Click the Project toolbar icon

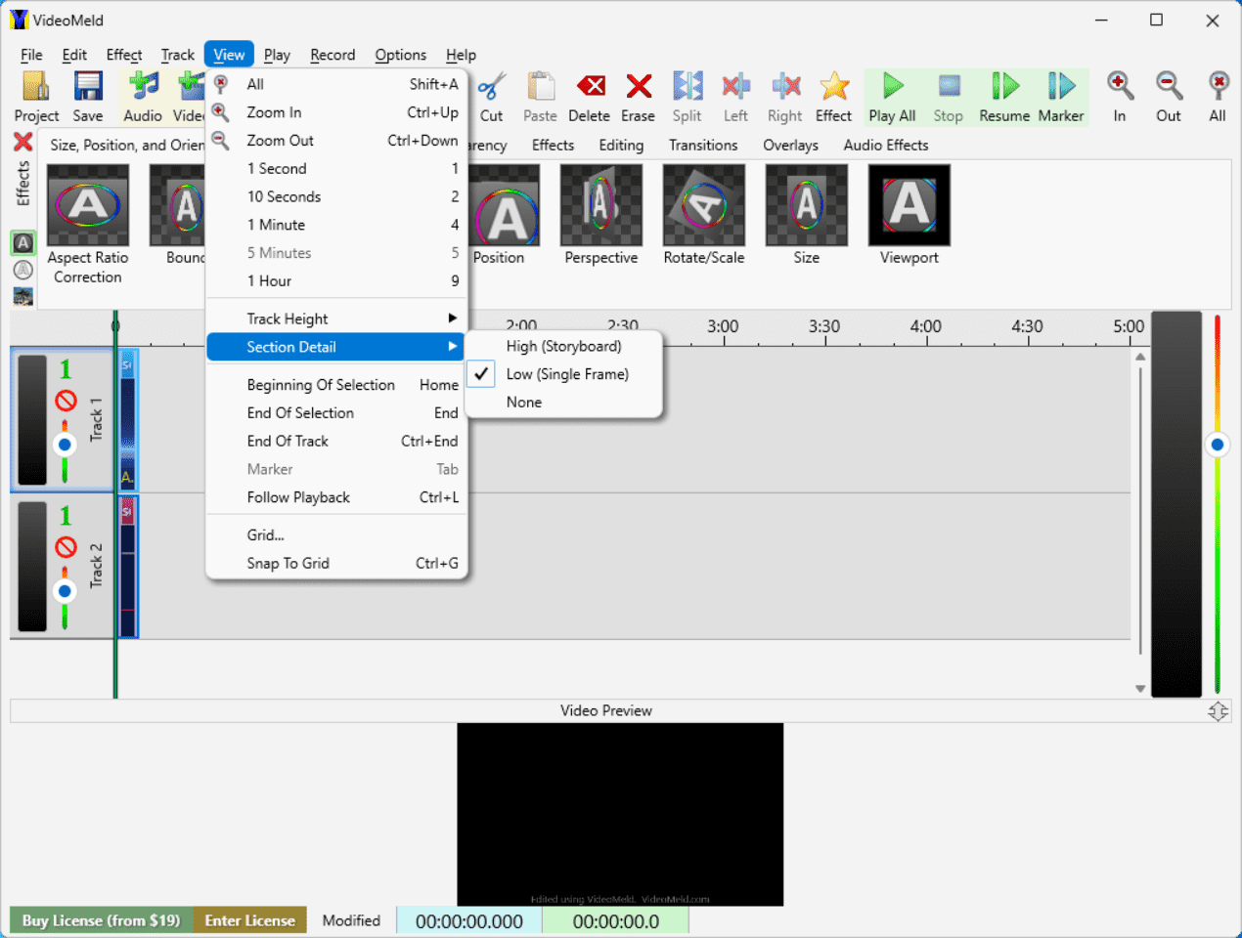pyautogui.click(x=36, y=97)
